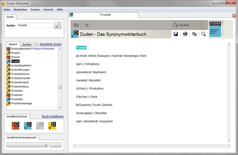This screenshot has height=155, width=238.
Task: Select produktbegleitend in the results list
Action: pos(19,65)
